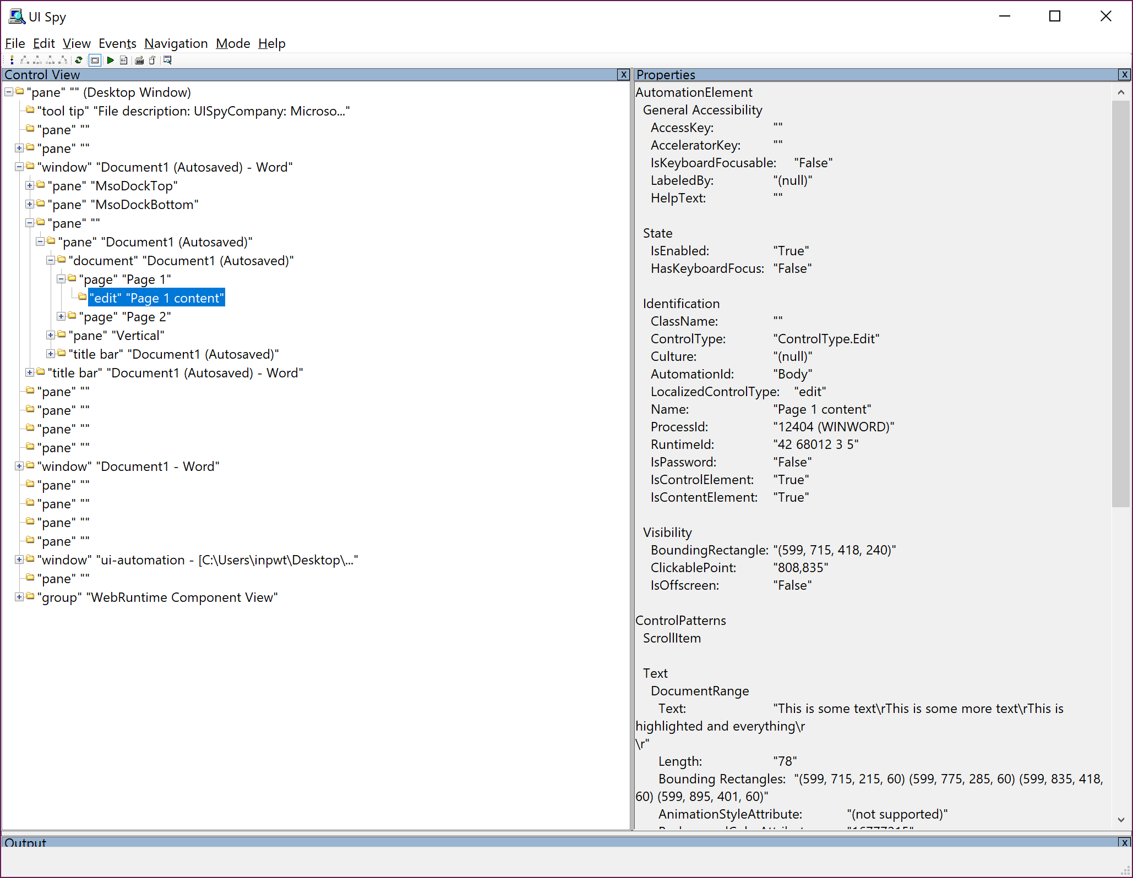This screenshot has height=878, width=1133.
Task: Click the ScrollItem control pattern entry
Action: (672, 638)
